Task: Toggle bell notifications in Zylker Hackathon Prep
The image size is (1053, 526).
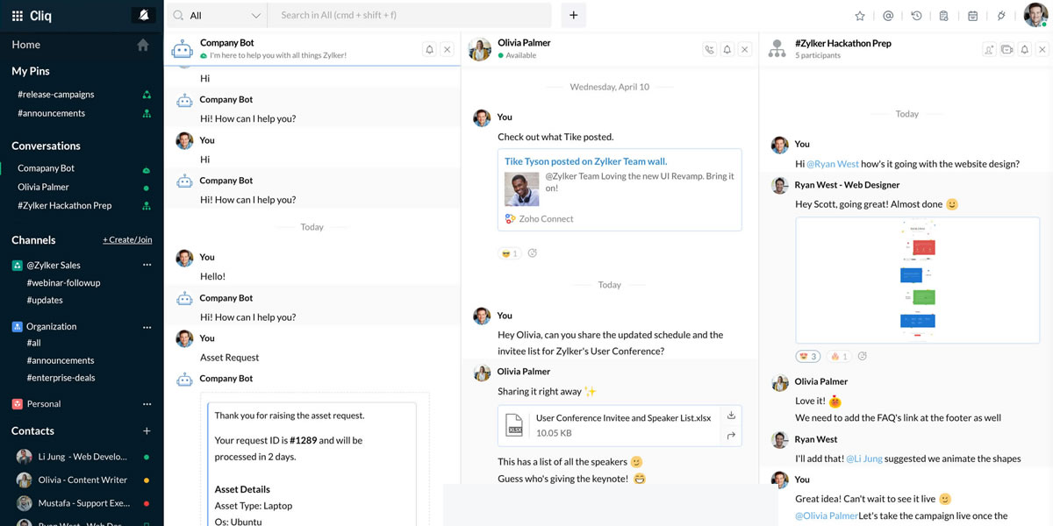Action: [1025, 50]
